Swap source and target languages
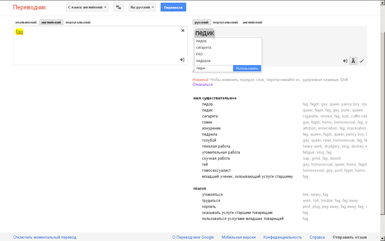385x241 pixels. pyautogui.click(x=118, y=7)
